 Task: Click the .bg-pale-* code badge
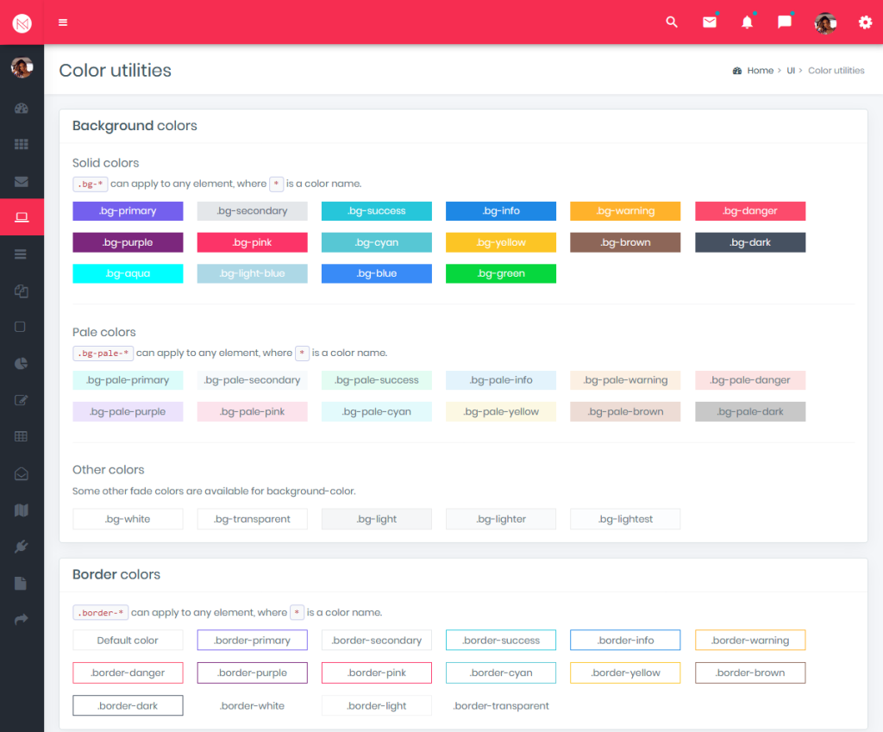(x=103, y=353)
